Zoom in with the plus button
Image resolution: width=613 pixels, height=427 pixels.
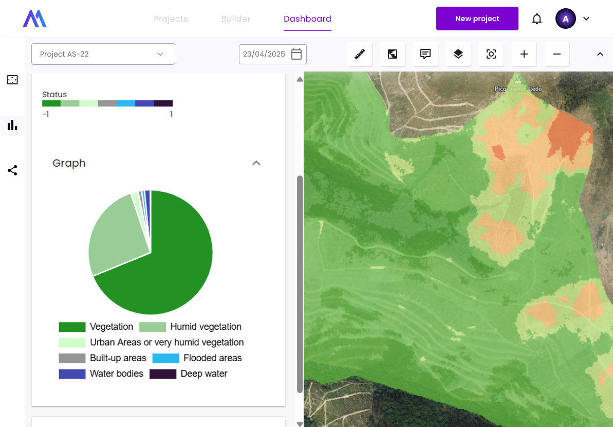point(524,54)
